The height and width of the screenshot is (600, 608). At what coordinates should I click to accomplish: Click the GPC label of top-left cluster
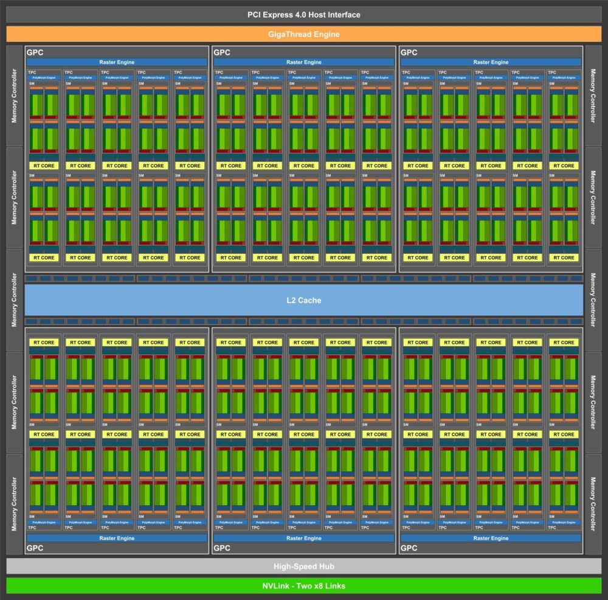point(35,52)
